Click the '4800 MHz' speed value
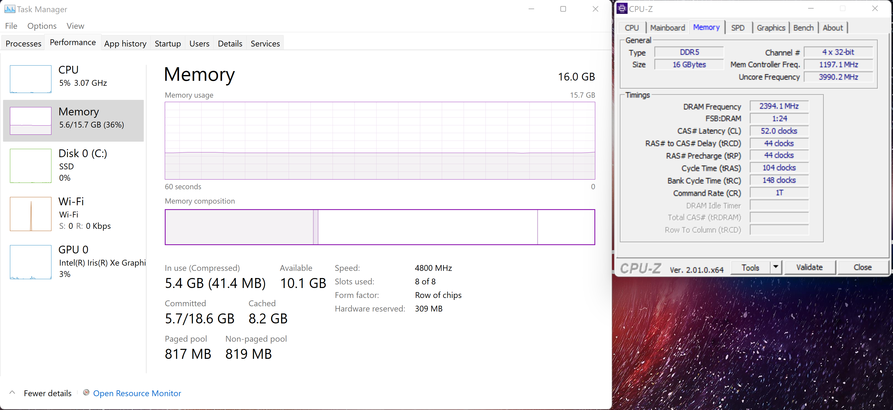The height and width of the screenshot is (410, 893). (x=433, y=268)
